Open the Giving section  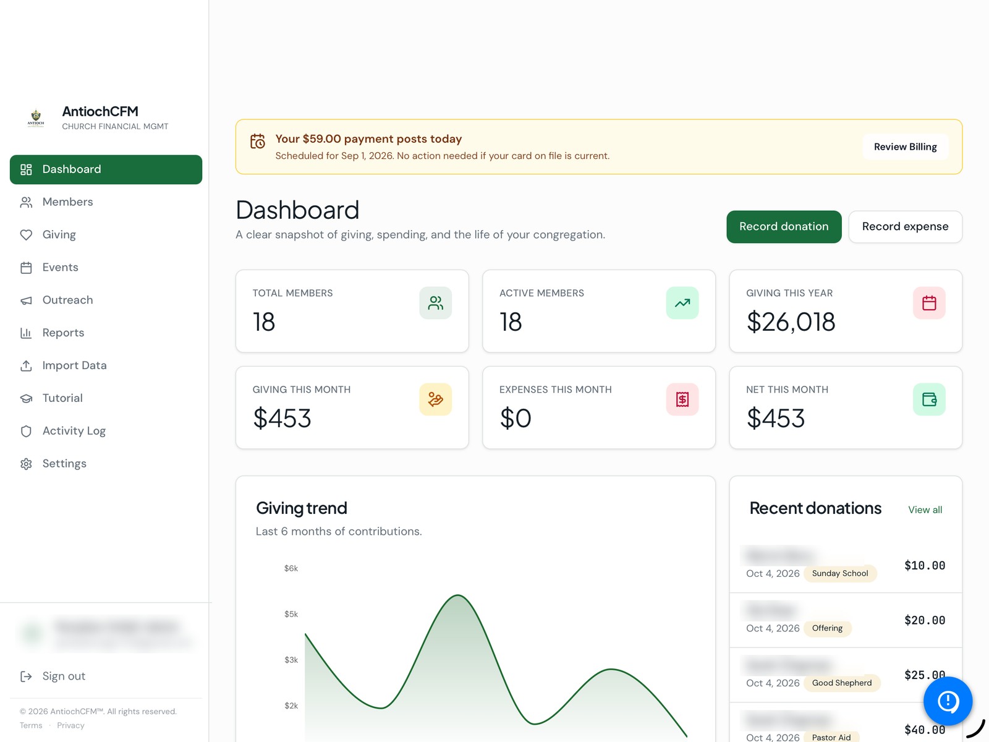(x=106, y=235)
